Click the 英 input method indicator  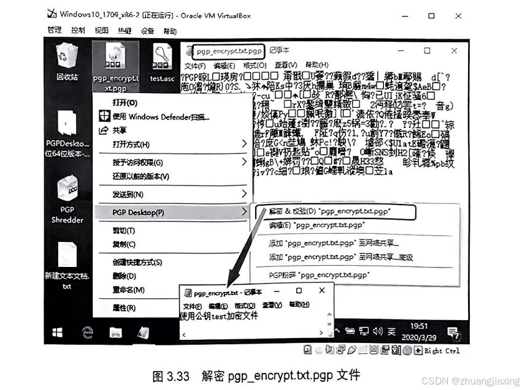click(x=392, y=331)
